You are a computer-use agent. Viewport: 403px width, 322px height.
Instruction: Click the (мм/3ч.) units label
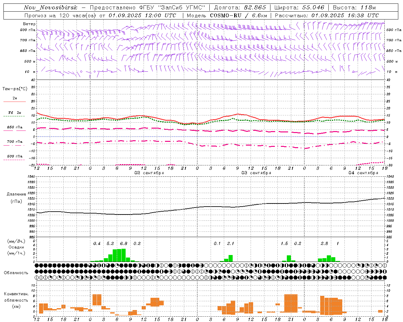(x=16, y=241)
